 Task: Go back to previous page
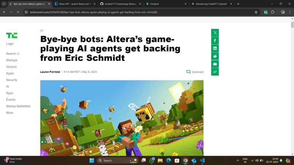pos(4,12)
